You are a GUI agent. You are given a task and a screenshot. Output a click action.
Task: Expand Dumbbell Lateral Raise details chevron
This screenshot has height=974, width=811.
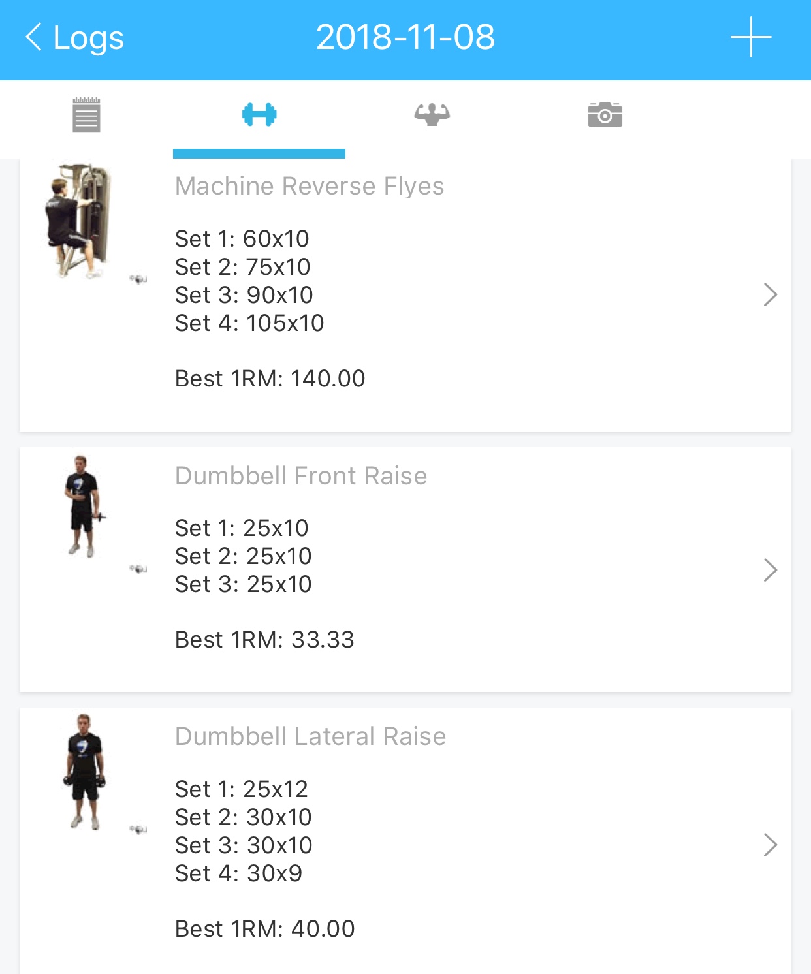(770, 845)
